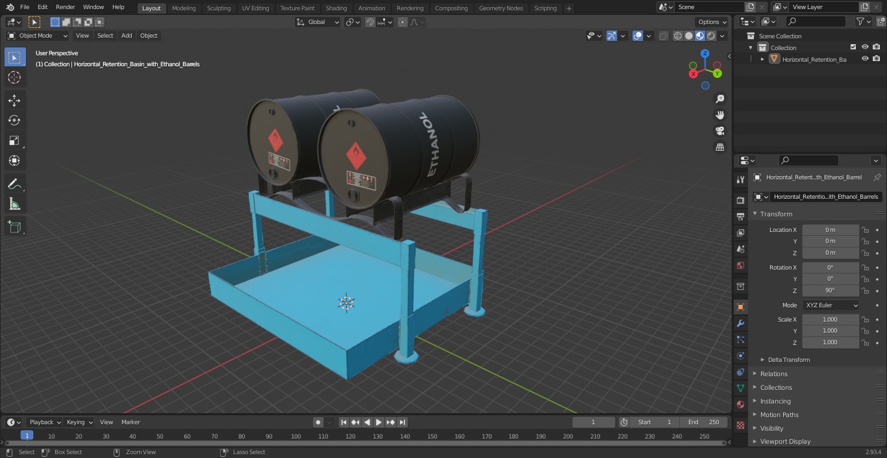Image resolution: width=887 pixels, height=458 pixels.
Task: Activate the Rotate tool
Action: 14,120
